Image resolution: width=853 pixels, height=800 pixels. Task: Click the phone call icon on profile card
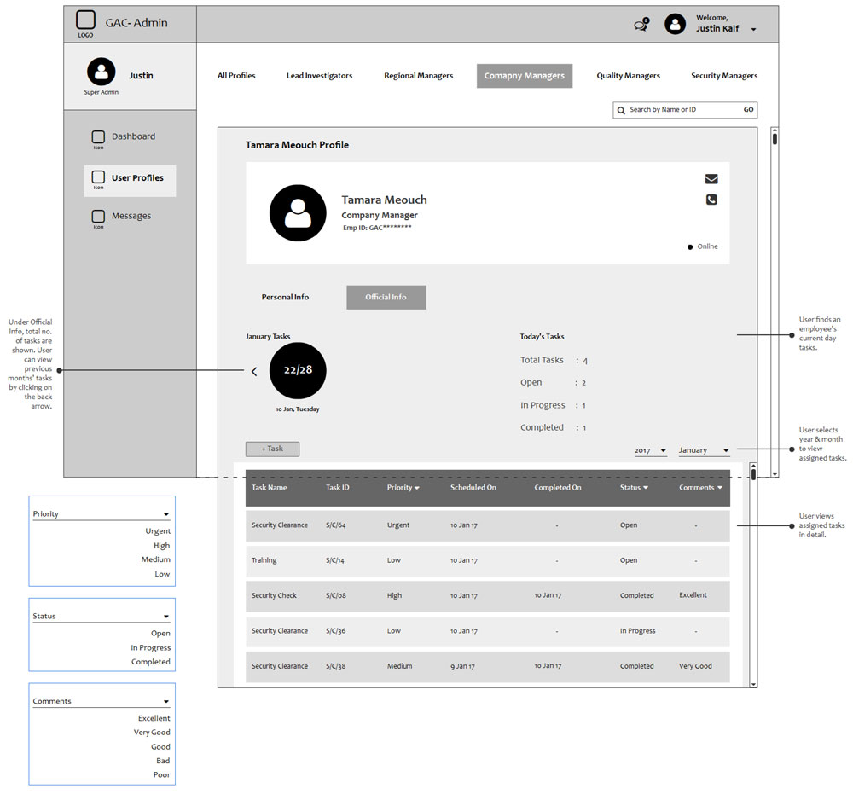click(711, 200)
